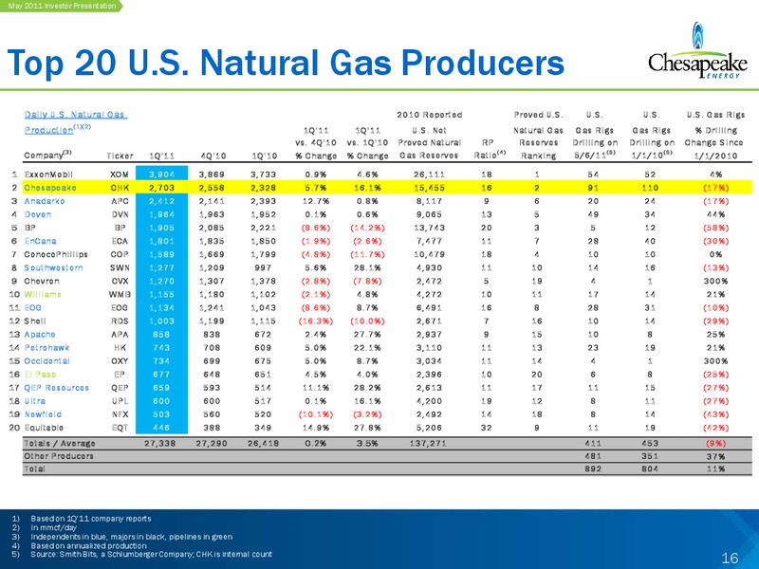Click the 'Totals / Average' row label
Image resolution: width=759 pixels, height=569 pixels.
point(60,443)
